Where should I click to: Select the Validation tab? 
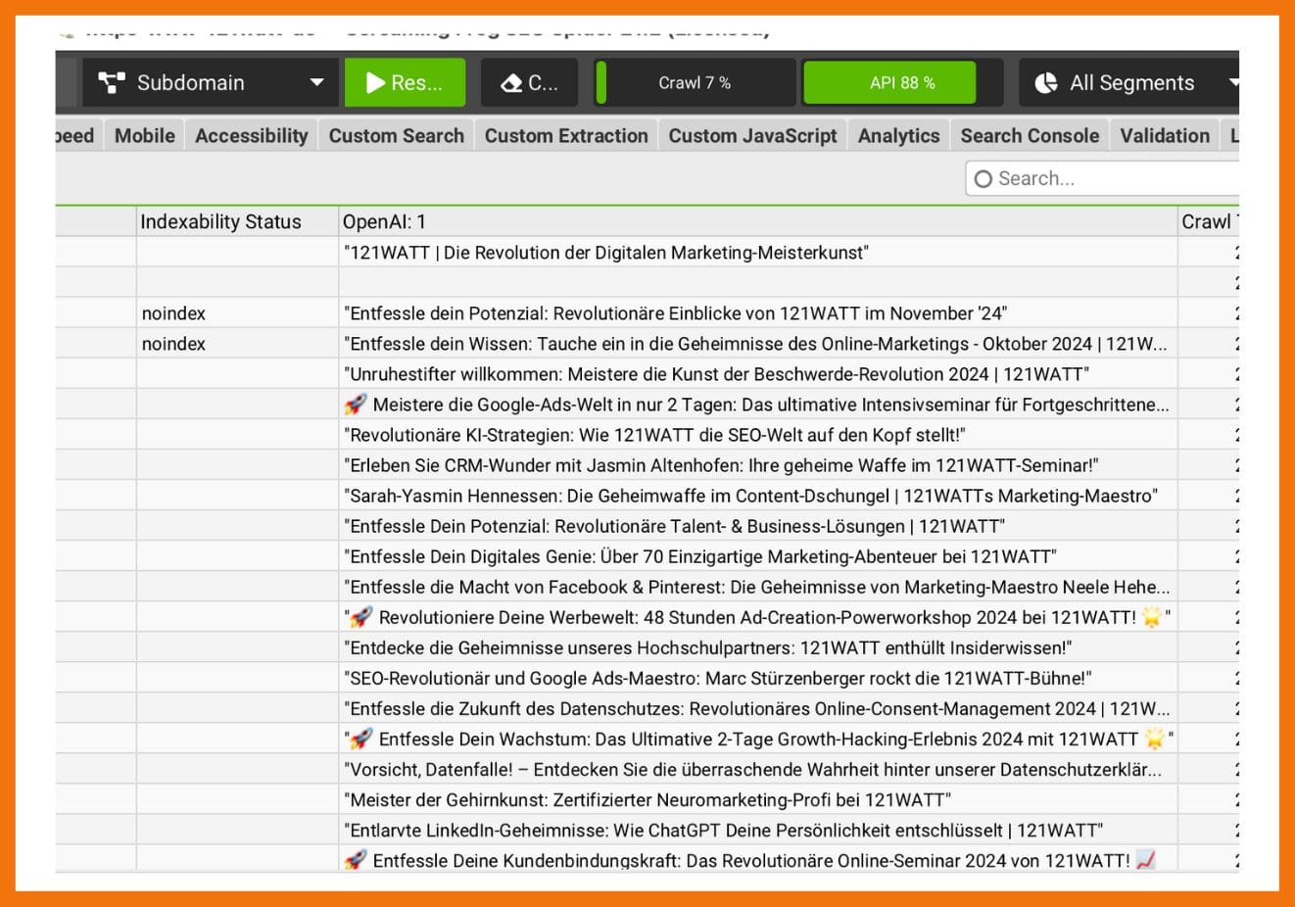click(1165, 136)
